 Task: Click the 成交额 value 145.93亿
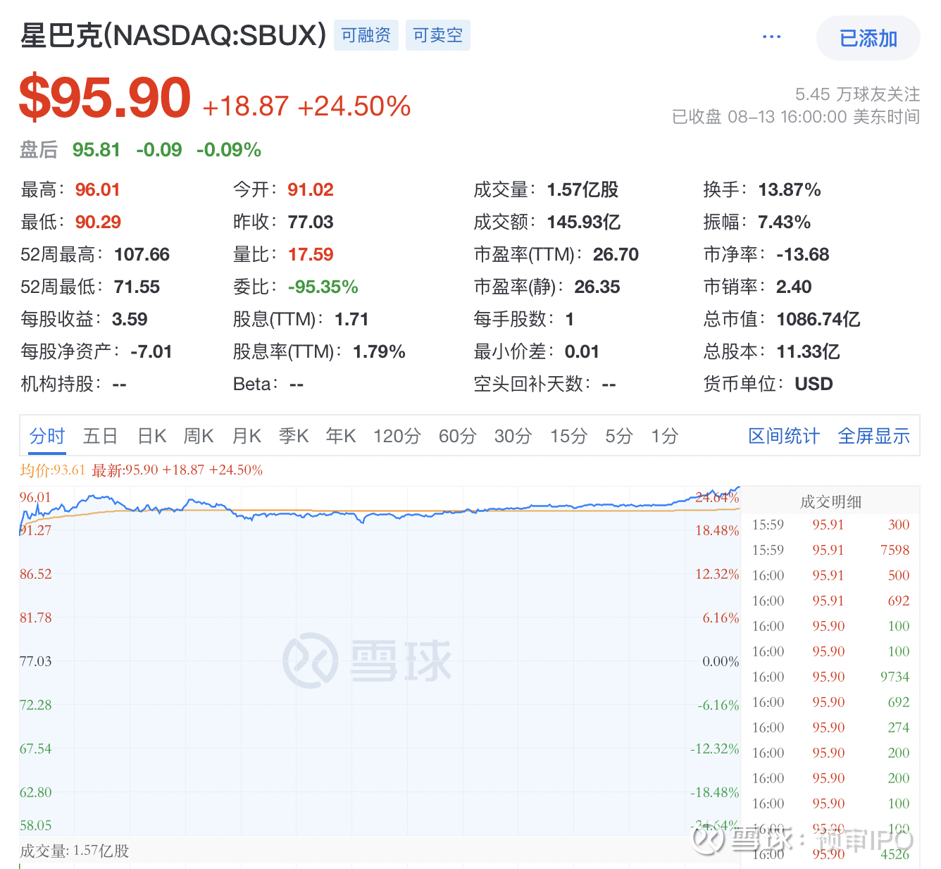tap(584, 223)
